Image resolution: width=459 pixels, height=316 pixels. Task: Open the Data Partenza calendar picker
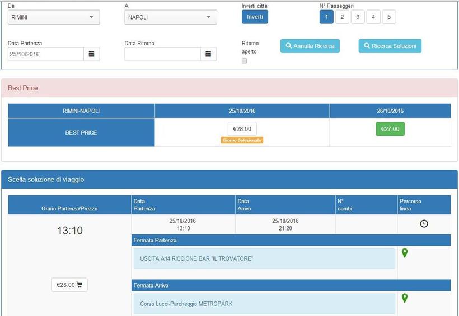[91, 54]
